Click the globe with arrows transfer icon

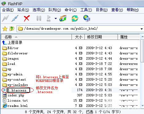tap(63, 18)
